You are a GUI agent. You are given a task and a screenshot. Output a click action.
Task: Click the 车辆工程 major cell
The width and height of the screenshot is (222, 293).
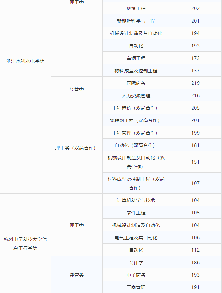(x=136, y=58)
